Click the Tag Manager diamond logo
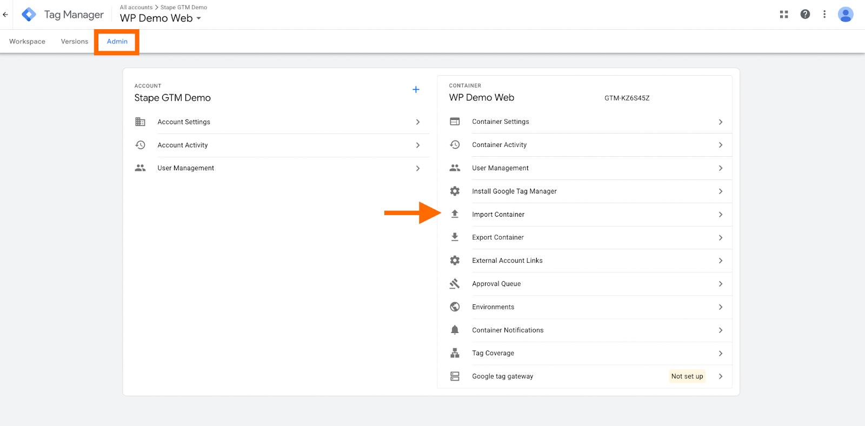The height and width of the screenshot is (426, 865). [29, 15]
